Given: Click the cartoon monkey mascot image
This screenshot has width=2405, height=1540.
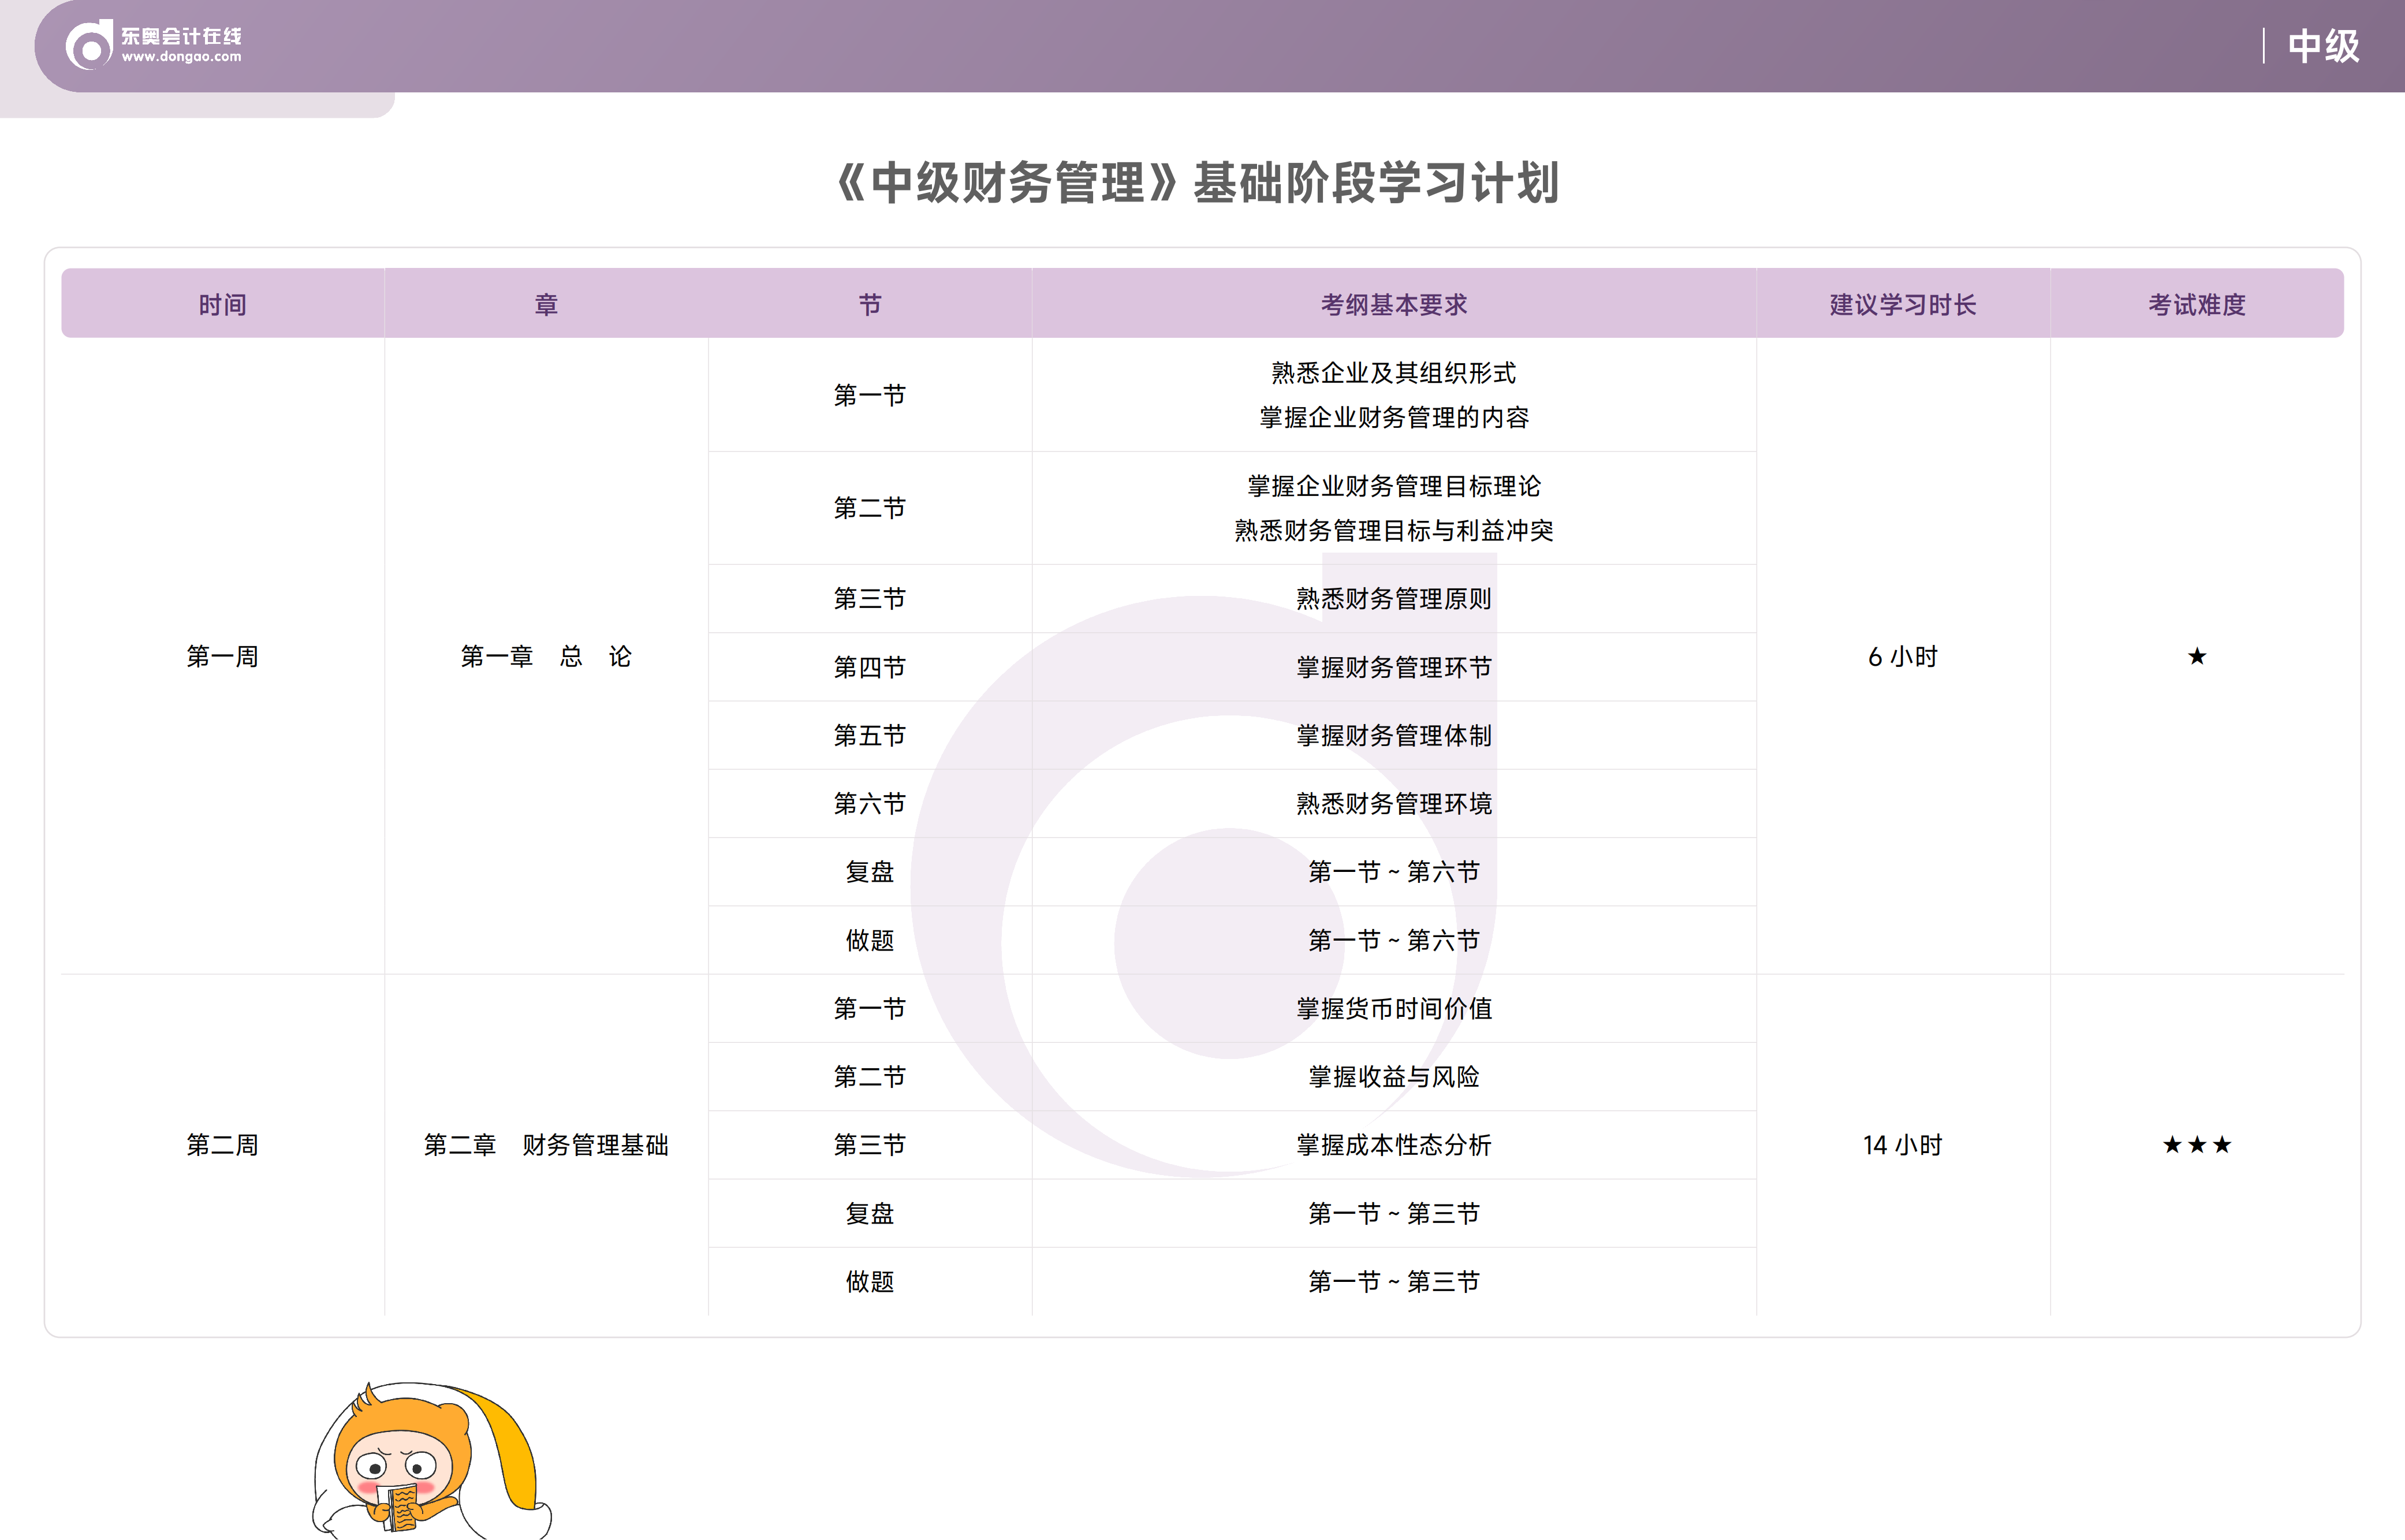Looking at the screenshot, I should (431, 1461).
